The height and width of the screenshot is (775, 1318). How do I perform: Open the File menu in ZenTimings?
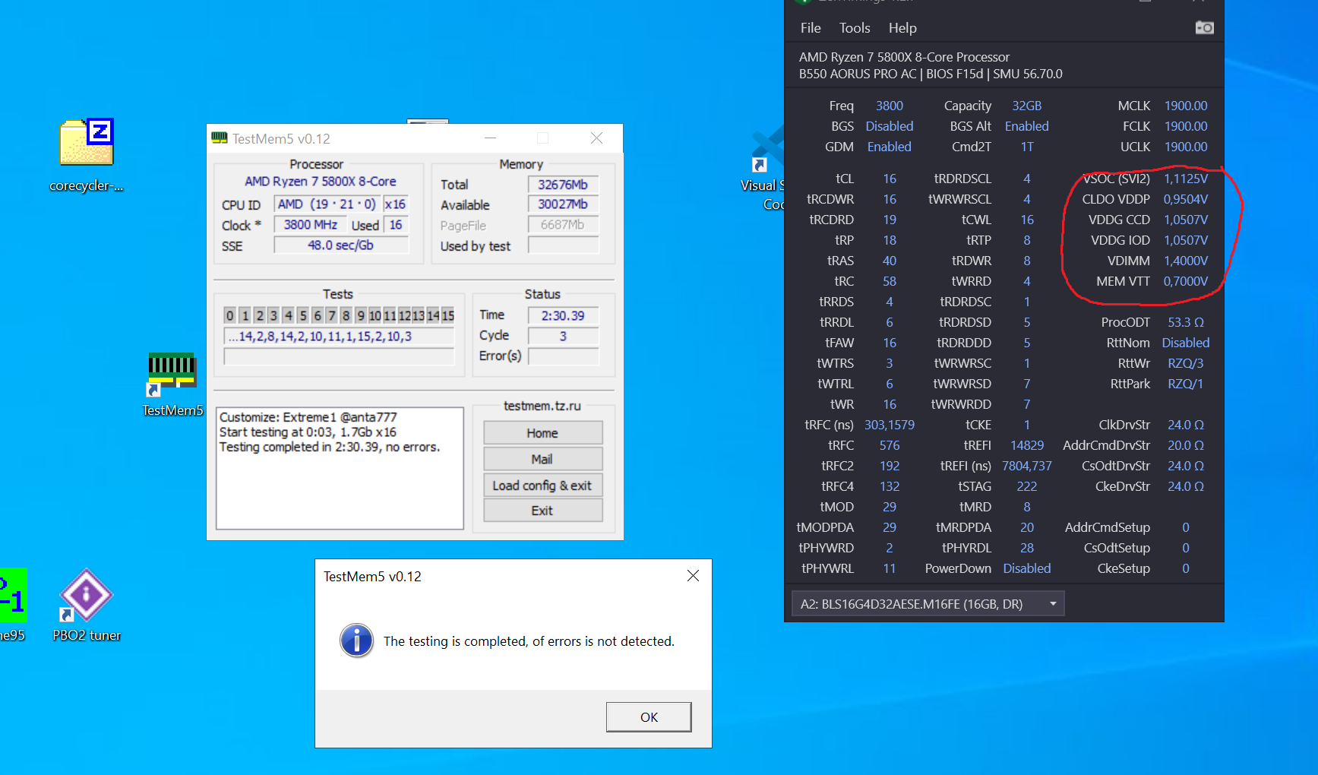pyautogui.click(x=811, y=28)
